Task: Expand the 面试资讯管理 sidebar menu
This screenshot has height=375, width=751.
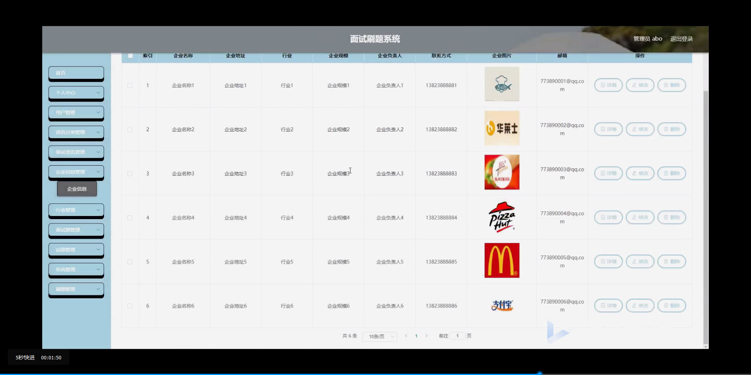Action: tap(76, 152)
